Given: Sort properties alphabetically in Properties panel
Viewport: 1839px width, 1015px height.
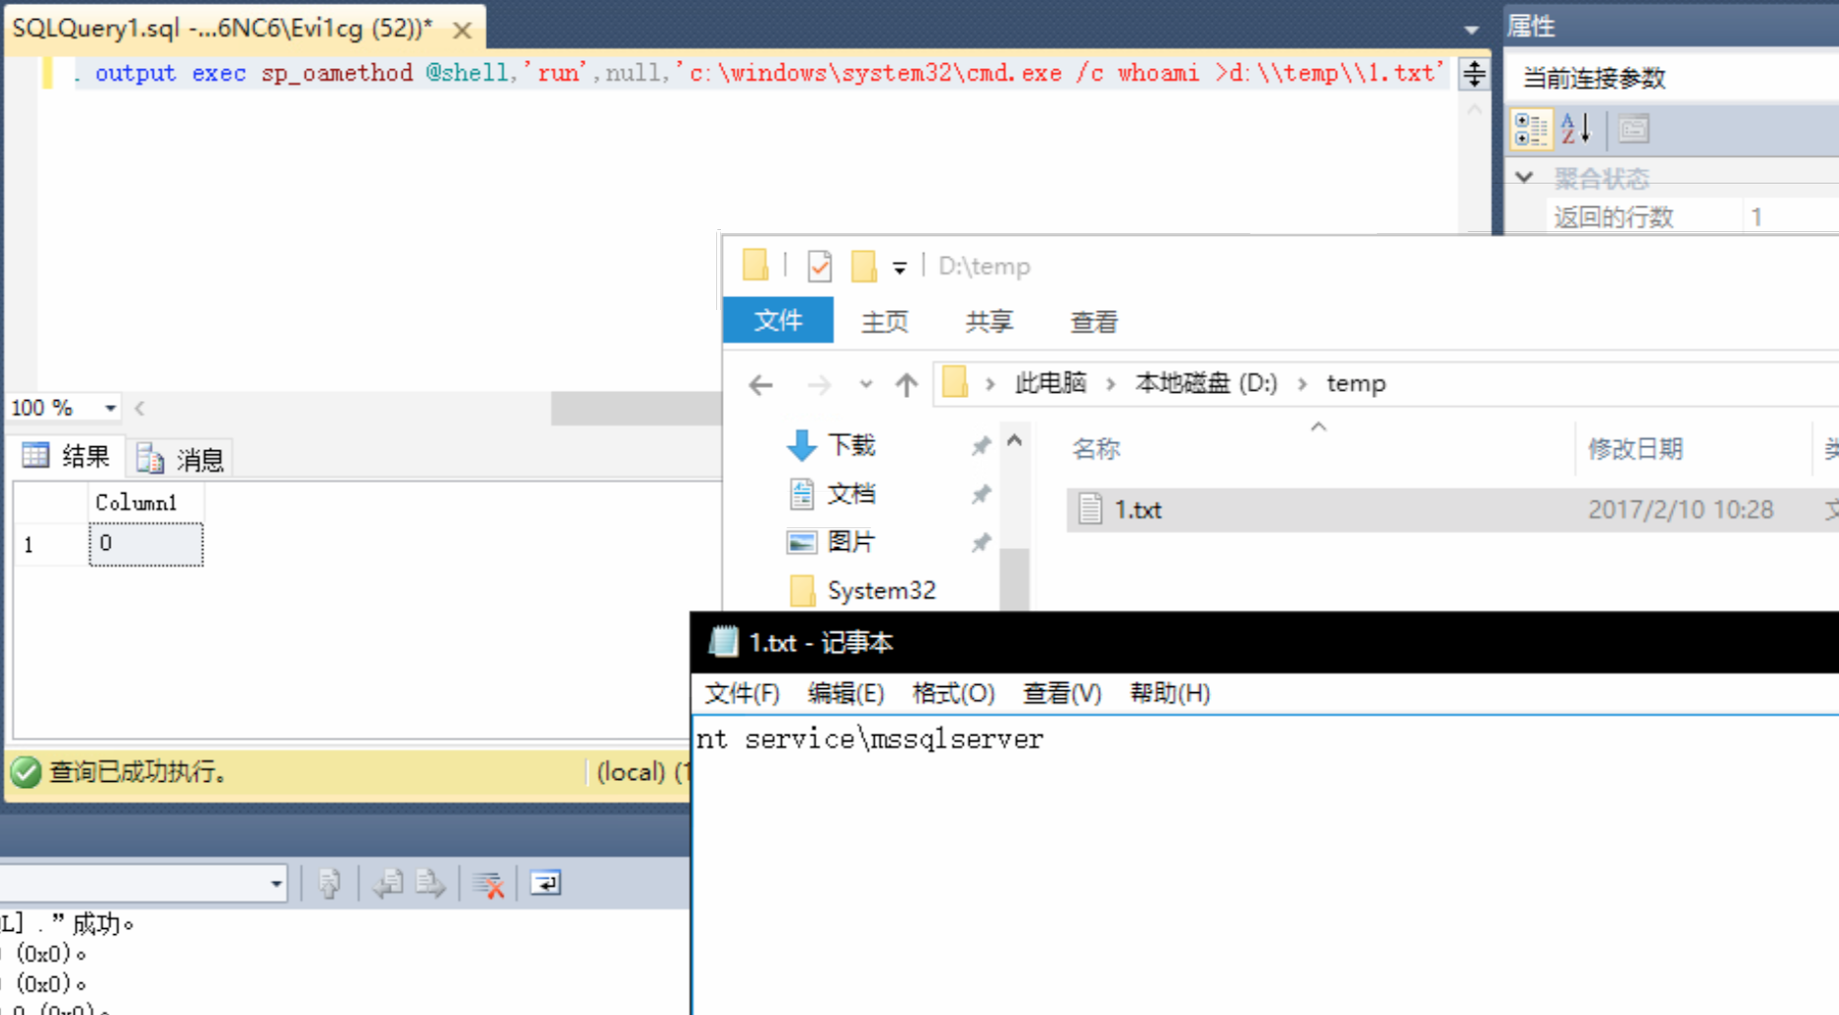Looking at the screenshot, I should [x=1575, y=128].
